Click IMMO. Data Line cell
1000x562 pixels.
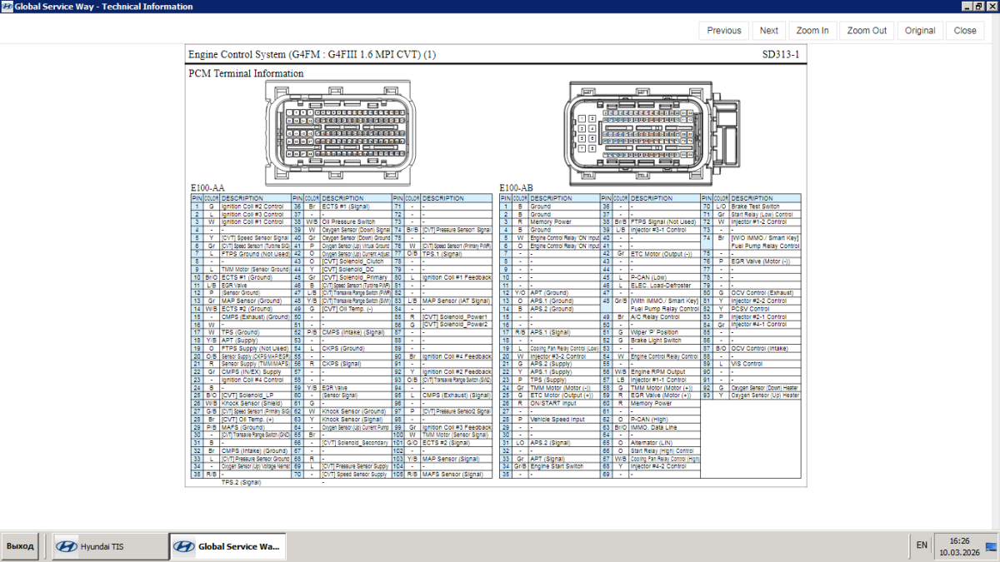[665, 427]
